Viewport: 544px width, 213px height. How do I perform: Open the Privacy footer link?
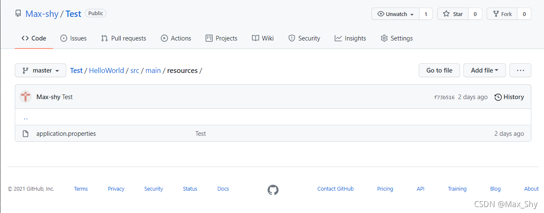click(x=116, y=189)
